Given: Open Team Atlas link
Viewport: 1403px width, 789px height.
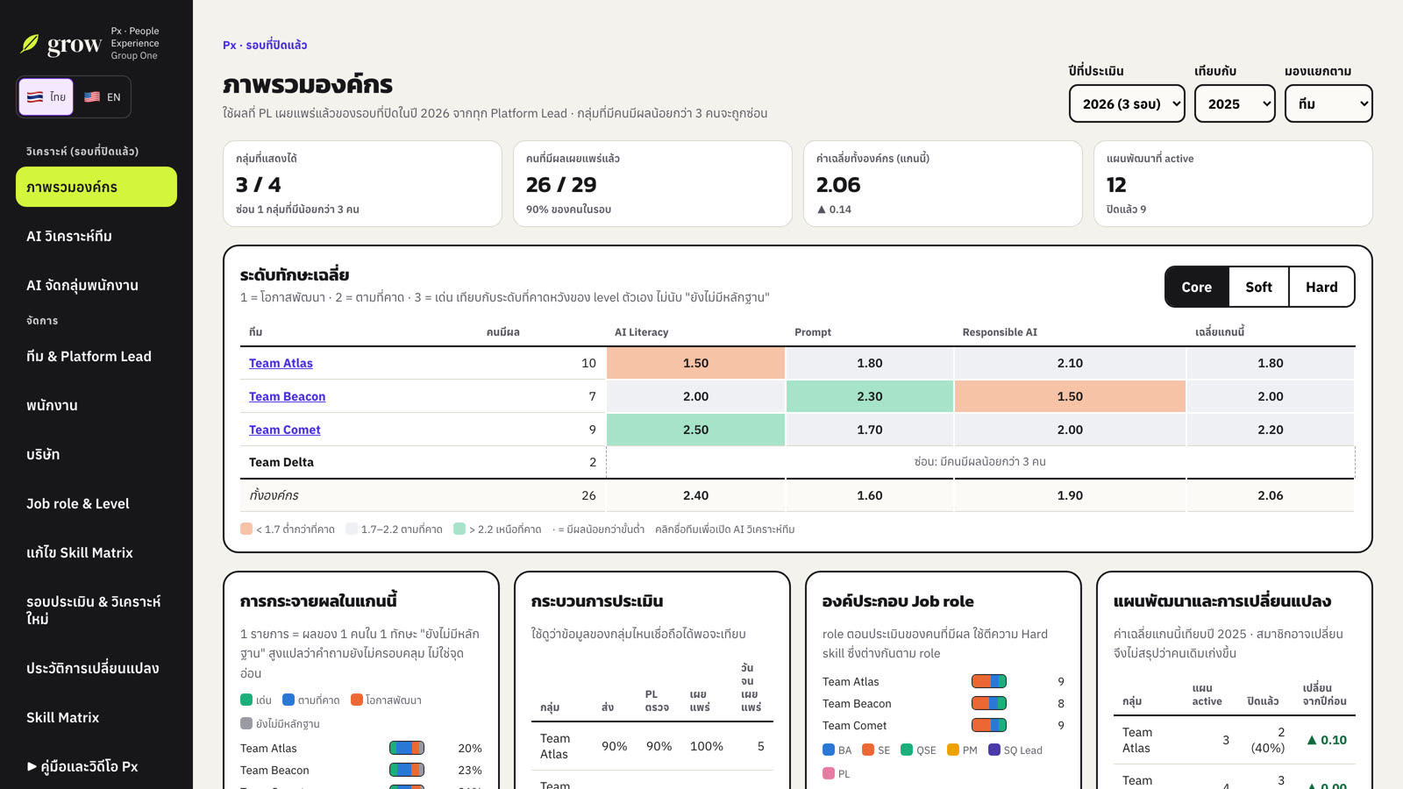Looking at the screenshot, I should 281,363.
